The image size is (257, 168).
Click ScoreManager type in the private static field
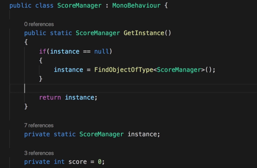point(101,134)
